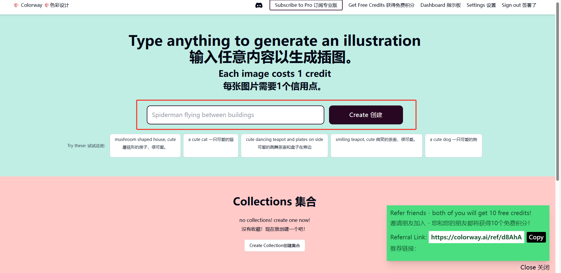Click Subscribe to Pro button
This screenshot has width=561, height=273.
(x=306, y=5)
